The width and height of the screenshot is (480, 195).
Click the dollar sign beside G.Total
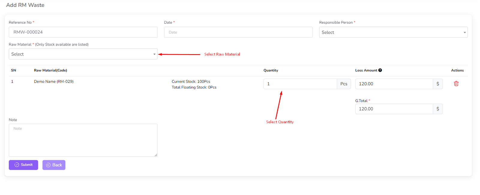(x=438, y=109)
